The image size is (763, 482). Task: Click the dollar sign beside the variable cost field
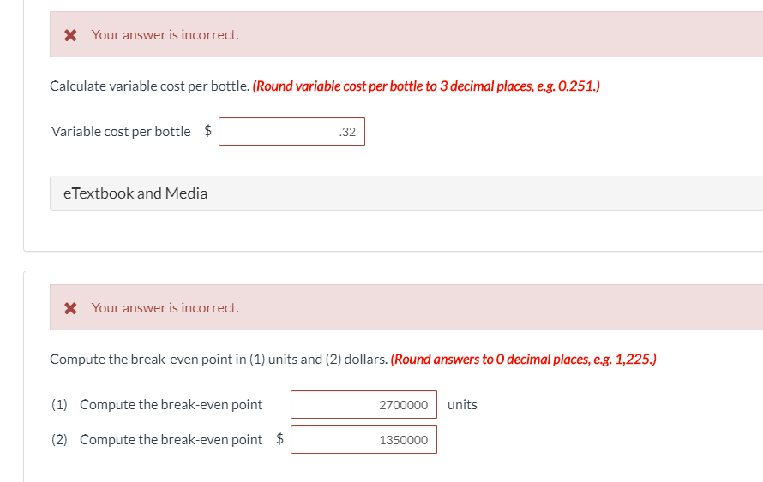point(207,130)
